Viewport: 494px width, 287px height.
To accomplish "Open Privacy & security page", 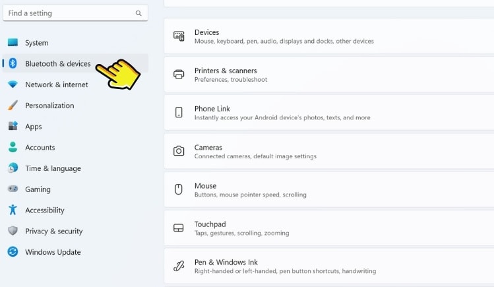I will click(x=75, y=231).
